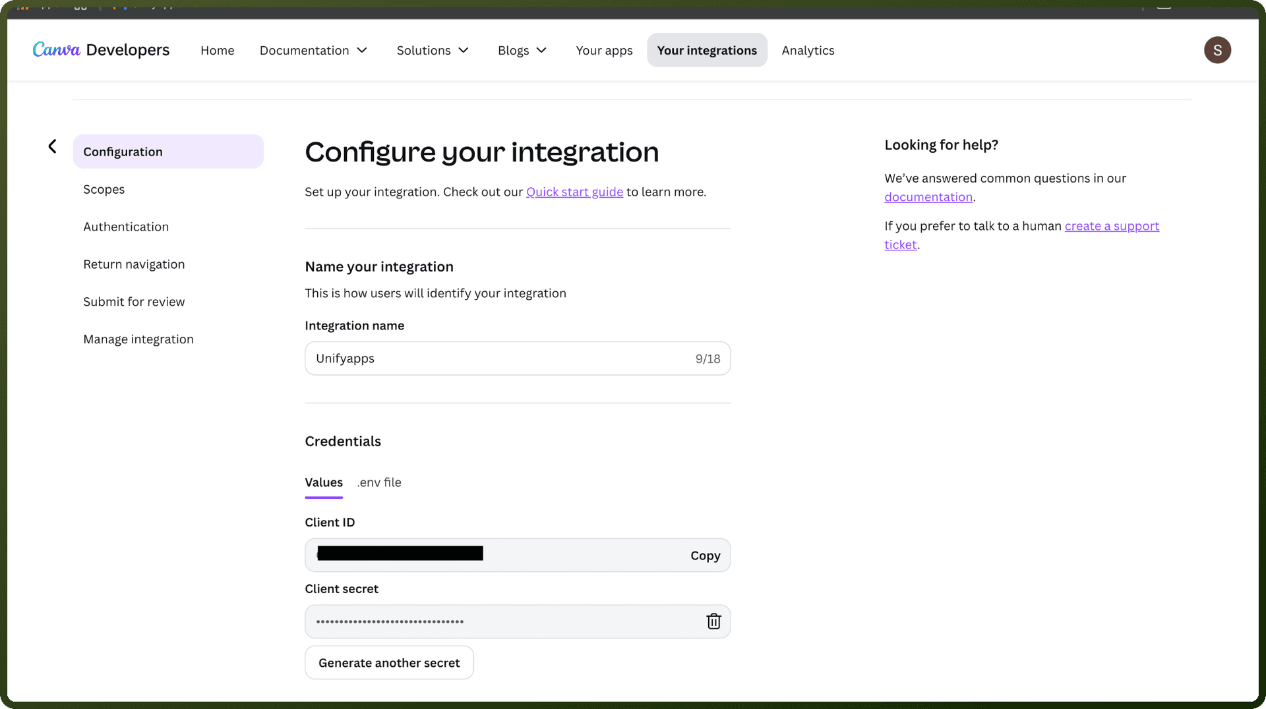
Task: Select the Values credentials tab
Action: [324, 482]
